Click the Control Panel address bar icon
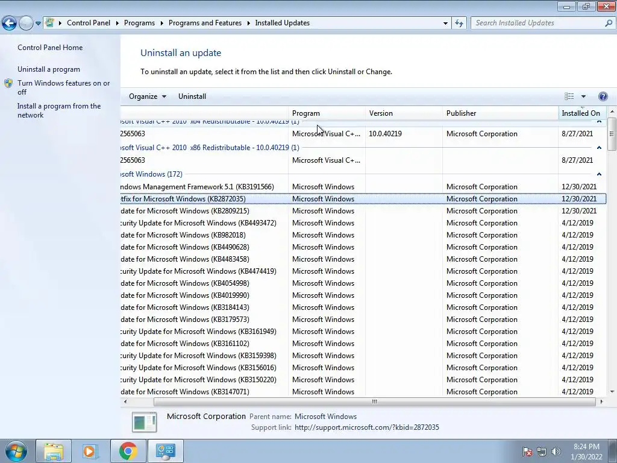 49,22
